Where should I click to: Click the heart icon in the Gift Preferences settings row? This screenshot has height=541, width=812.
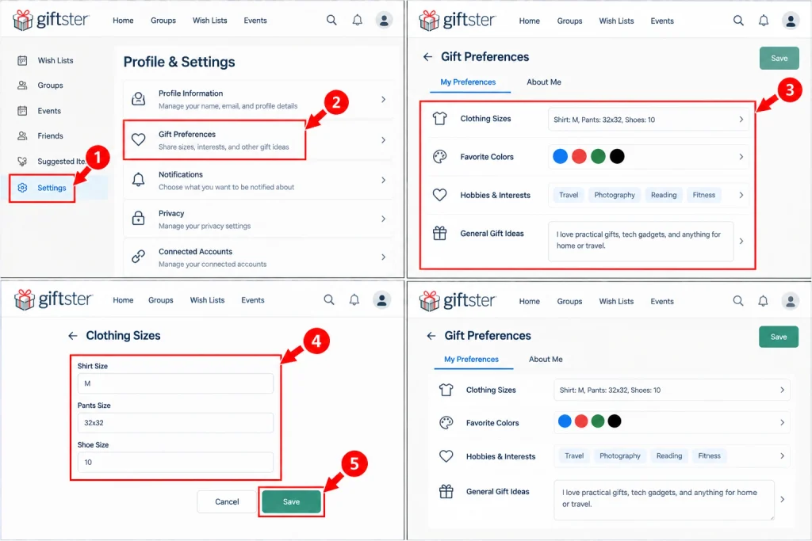tap(138, 139)
